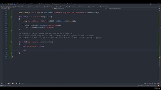Navigate forward with the bottom right arrow
Image resolution: width=161 pixels, height=90 pixels.
coord(19,83)
